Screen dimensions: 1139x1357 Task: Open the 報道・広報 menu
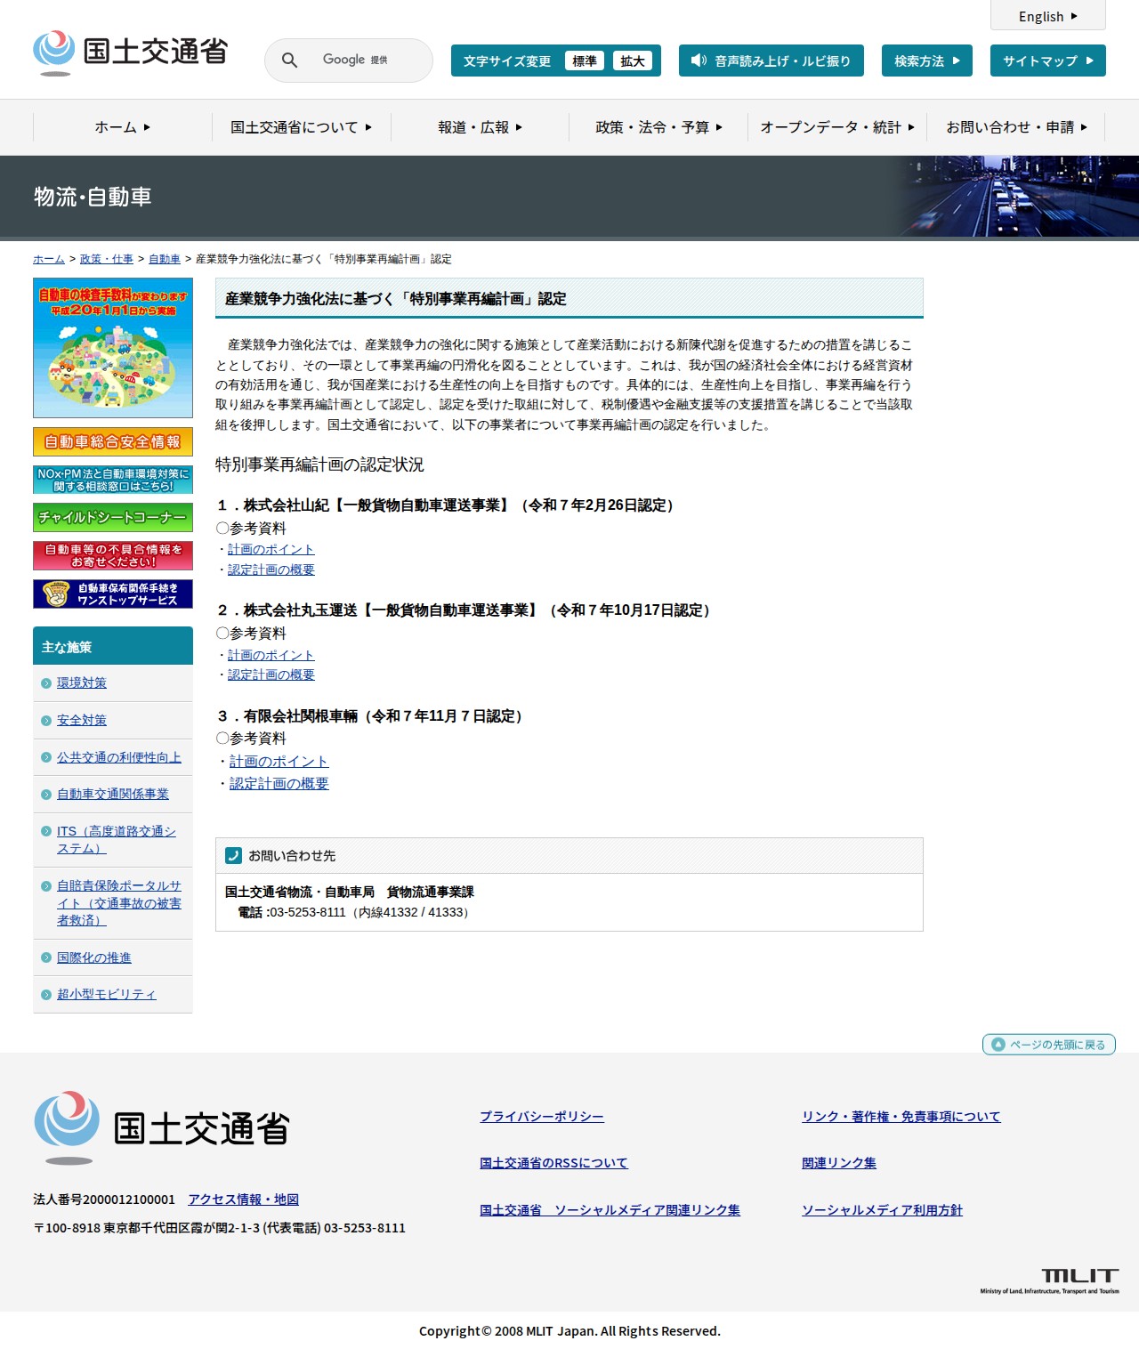pos(481,127)
